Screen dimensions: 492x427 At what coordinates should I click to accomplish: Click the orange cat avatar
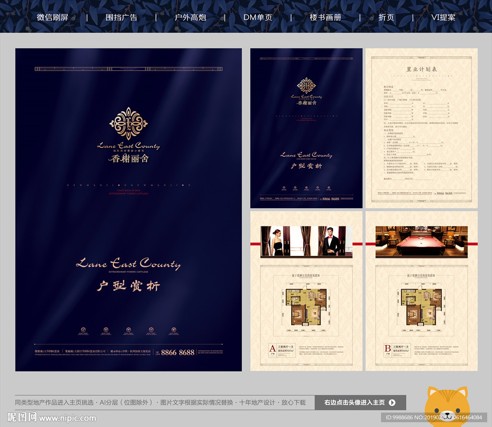coord(447,405)
